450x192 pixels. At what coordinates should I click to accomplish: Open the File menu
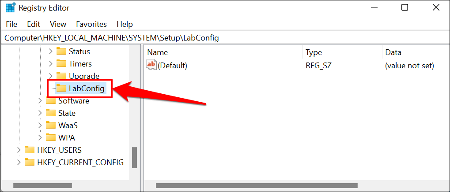11,24
